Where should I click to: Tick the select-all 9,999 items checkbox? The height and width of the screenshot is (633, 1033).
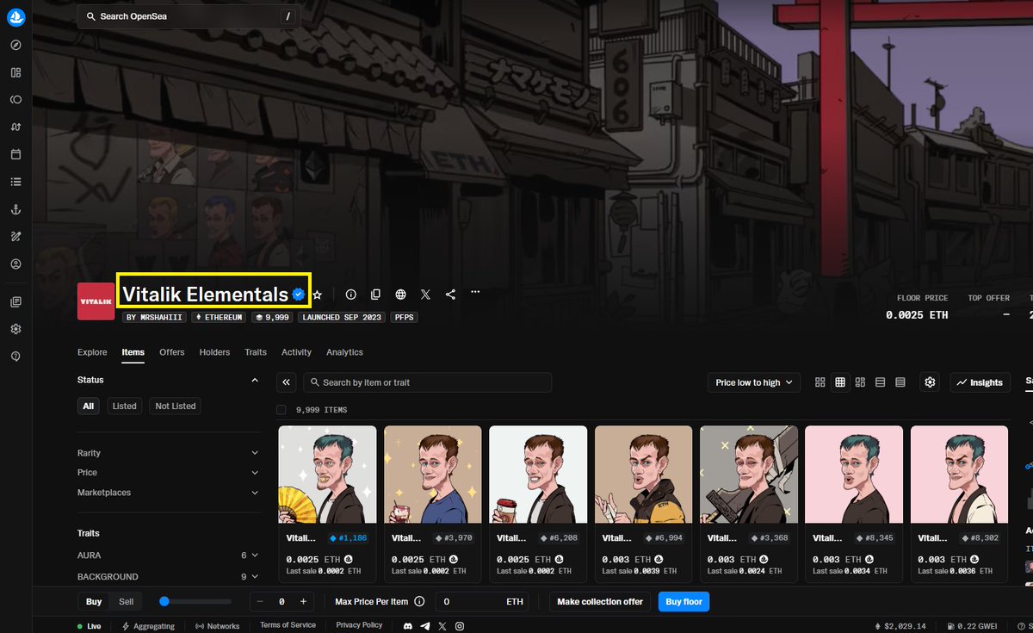pyautogui.click(x=281, y=410)
